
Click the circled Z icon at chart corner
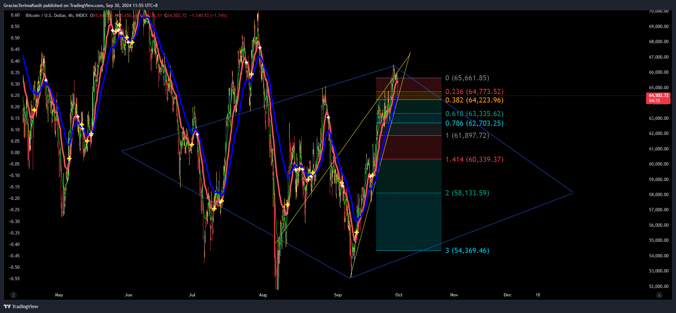click(13, 295)
